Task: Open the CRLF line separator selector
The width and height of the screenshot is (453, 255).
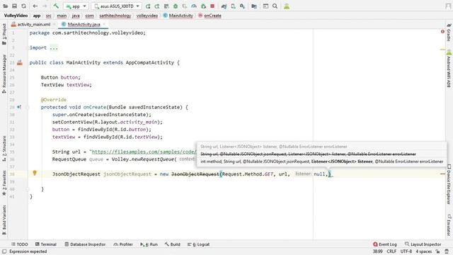Action: coord(391,251)
